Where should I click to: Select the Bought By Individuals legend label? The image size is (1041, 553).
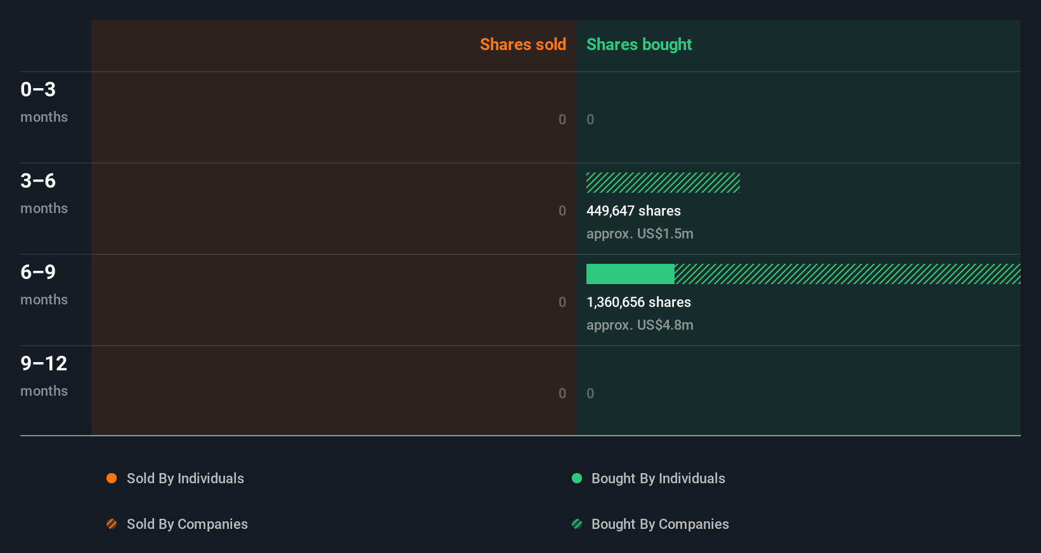point(658,479)
